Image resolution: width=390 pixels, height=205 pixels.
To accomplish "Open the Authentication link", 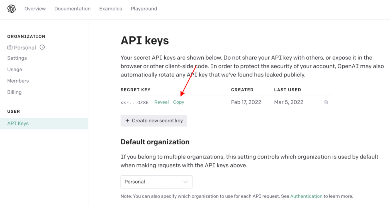I will pos(306,196).
